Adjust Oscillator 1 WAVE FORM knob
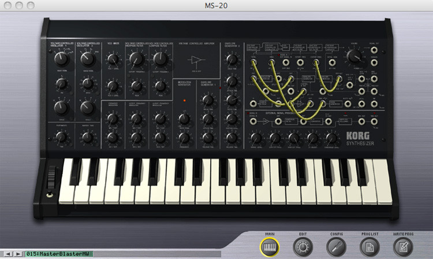 [x=61, y=58]
